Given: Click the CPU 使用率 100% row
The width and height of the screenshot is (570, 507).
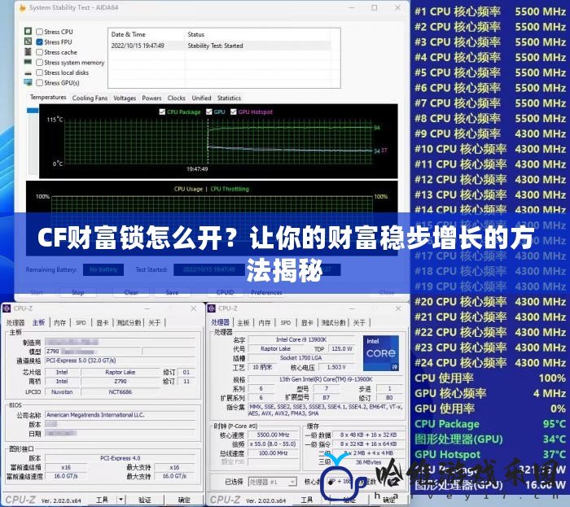Looking at the screenshot, I should tap(490, 378).
